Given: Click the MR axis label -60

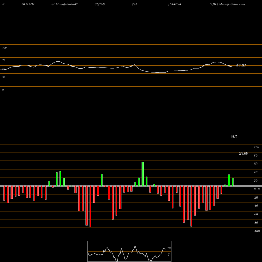Looking at the screenshot, I should pos(256,214).
